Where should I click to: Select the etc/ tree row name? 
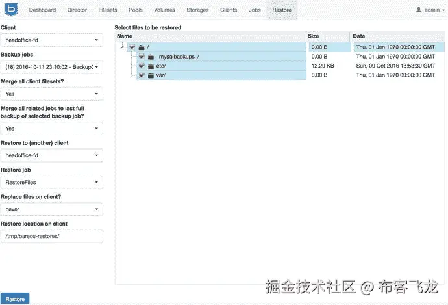pyautogui.click(x=161, y=66)
